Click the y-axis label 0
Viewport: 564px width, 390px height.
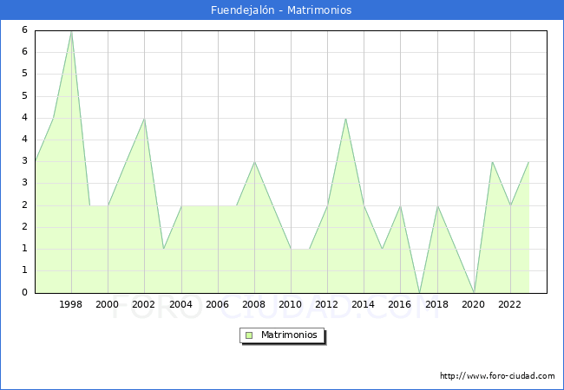coord(25,292)
